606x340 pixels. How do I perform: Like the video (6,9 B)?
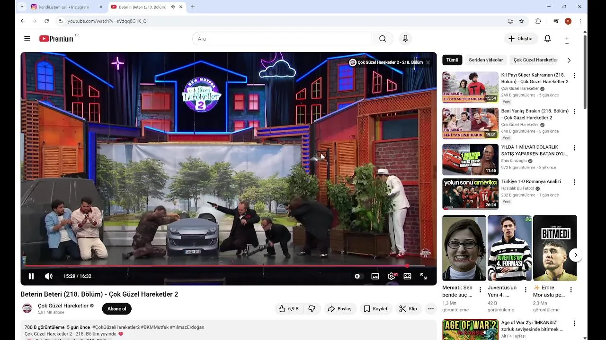(288, 309)
